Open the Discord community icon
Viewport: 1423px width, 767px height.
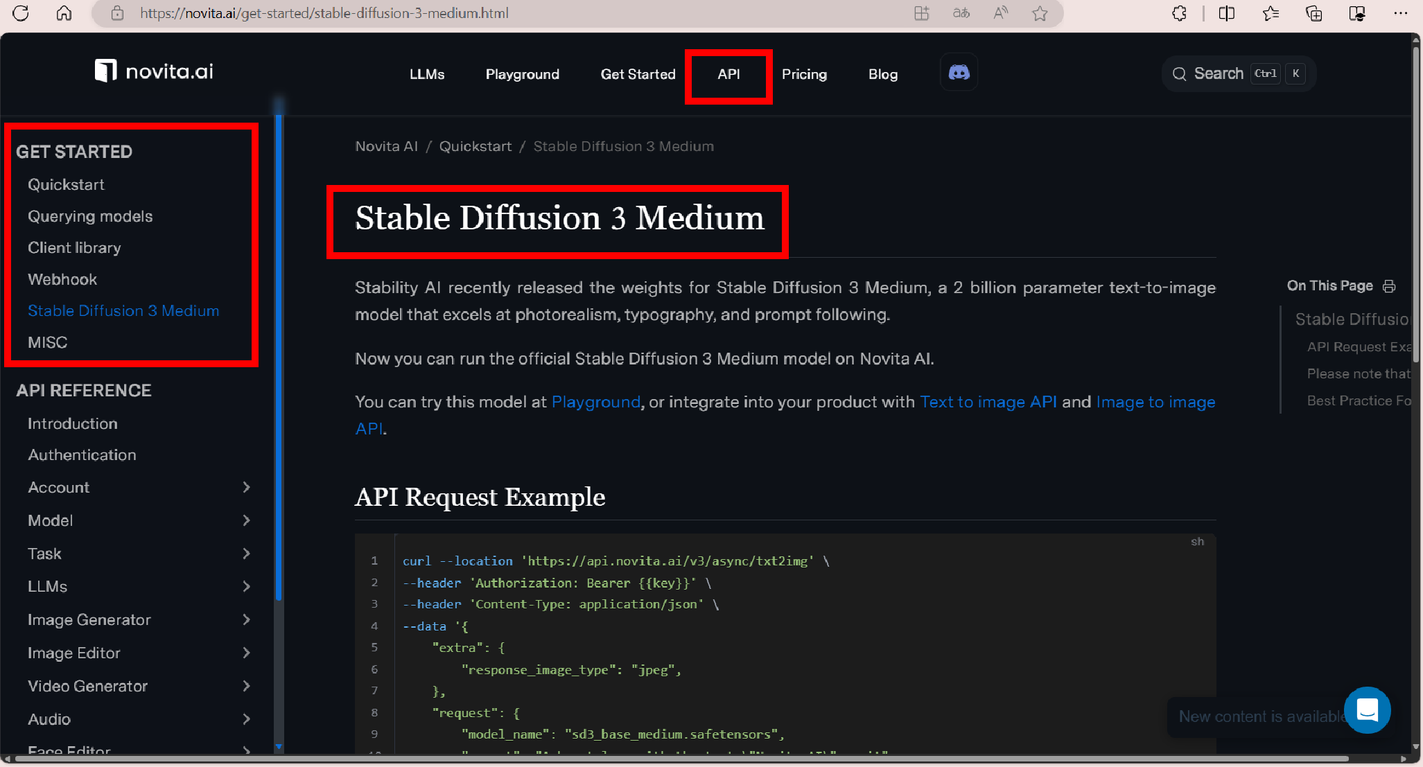coord(959,73)
